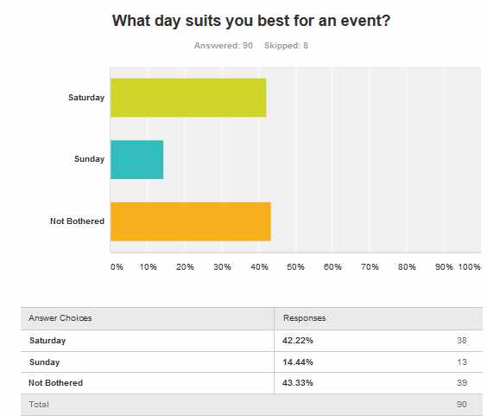
Task: Select the Not Bothered chart label
Action: click(x=77, y=221)
